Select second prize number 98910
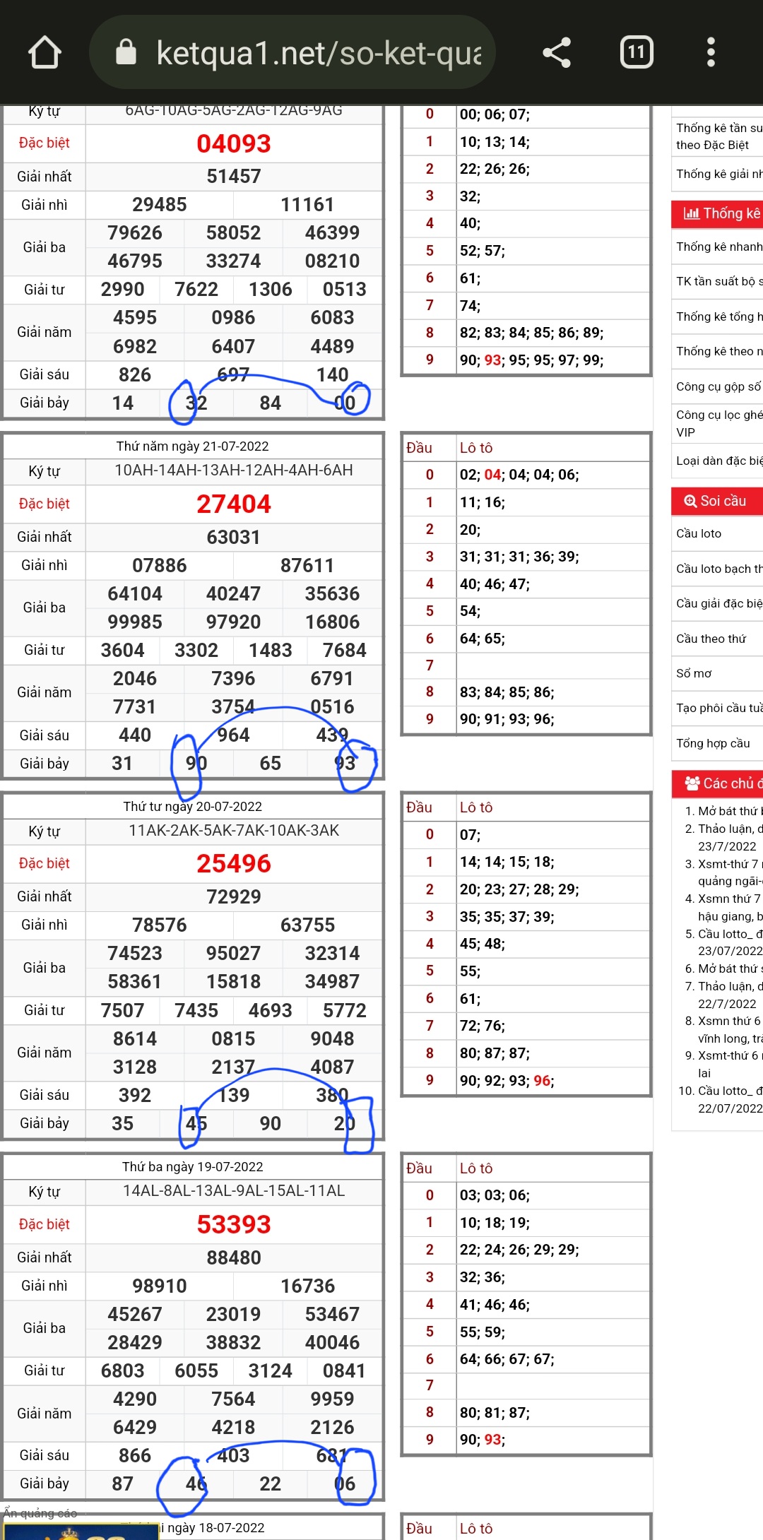763x1540 pixels. coord(160,1286)
